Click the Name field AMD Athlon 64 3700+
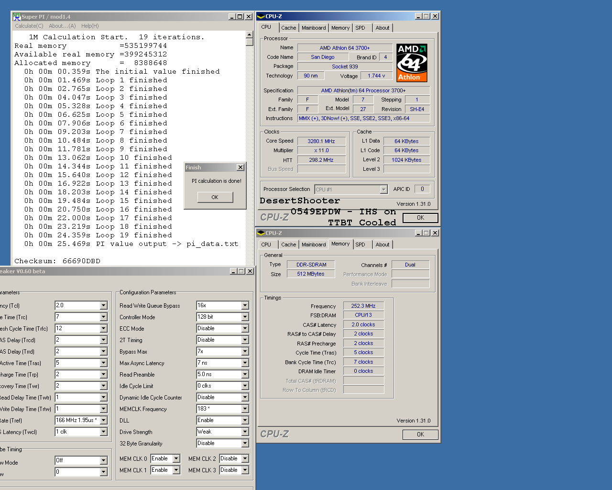The image size is (612, 490). click(345, 48)
